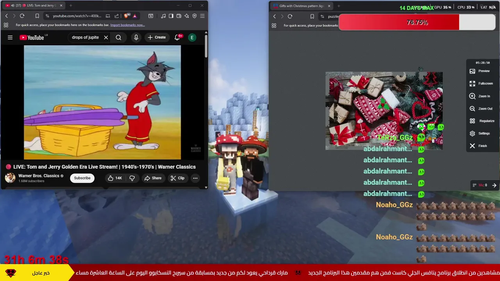The width and height of the screenshot is (500, 281).
Task: Click the Christmas jigsaw puzzle image
Action: click(x=384, y=111)
